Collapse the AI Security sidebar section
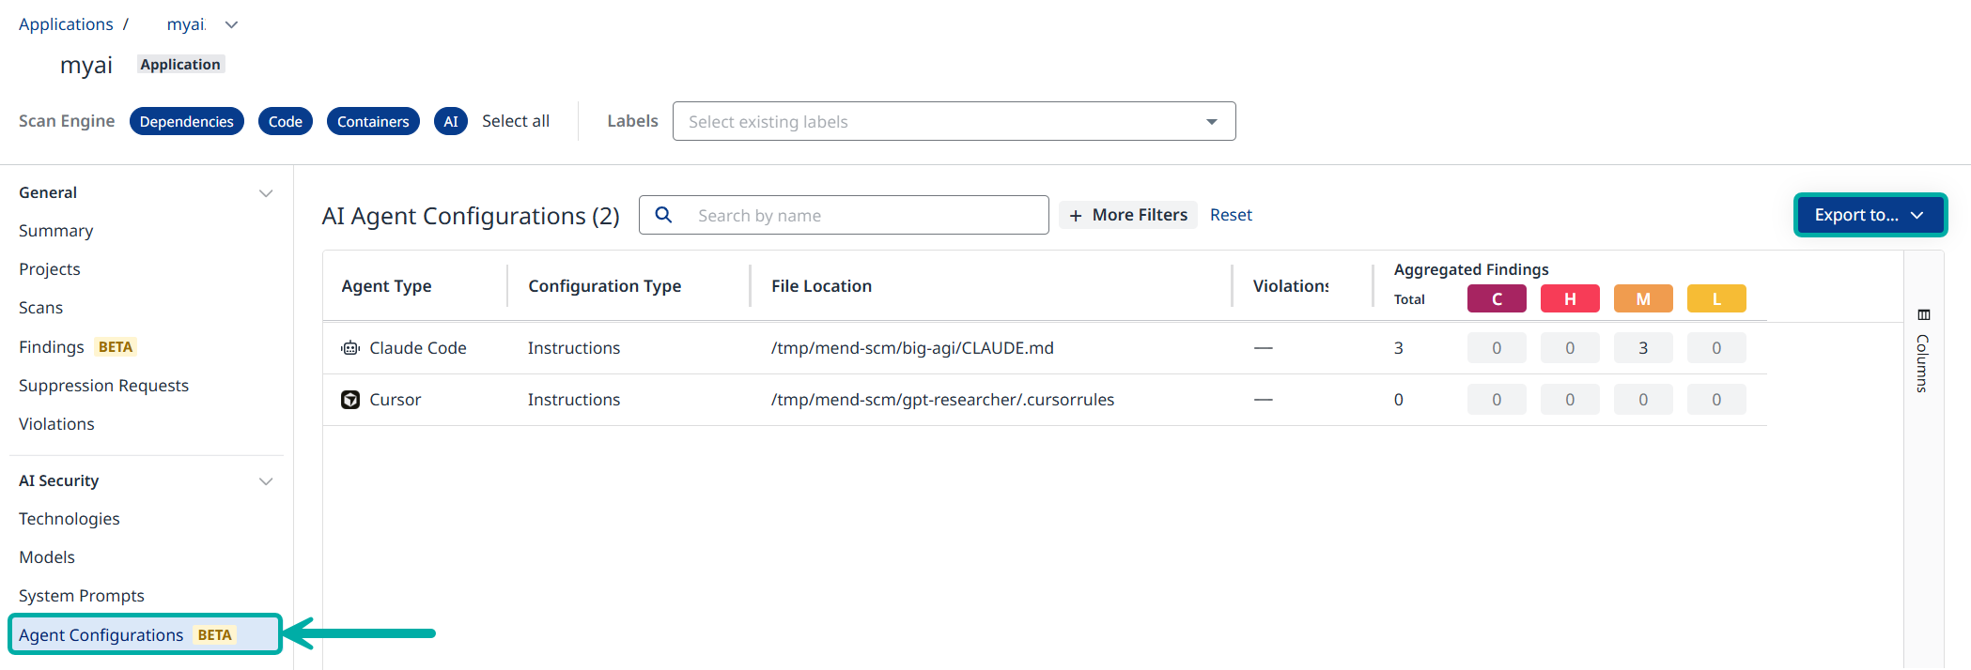Screen dimensions: 1971x670 point(266,481)
